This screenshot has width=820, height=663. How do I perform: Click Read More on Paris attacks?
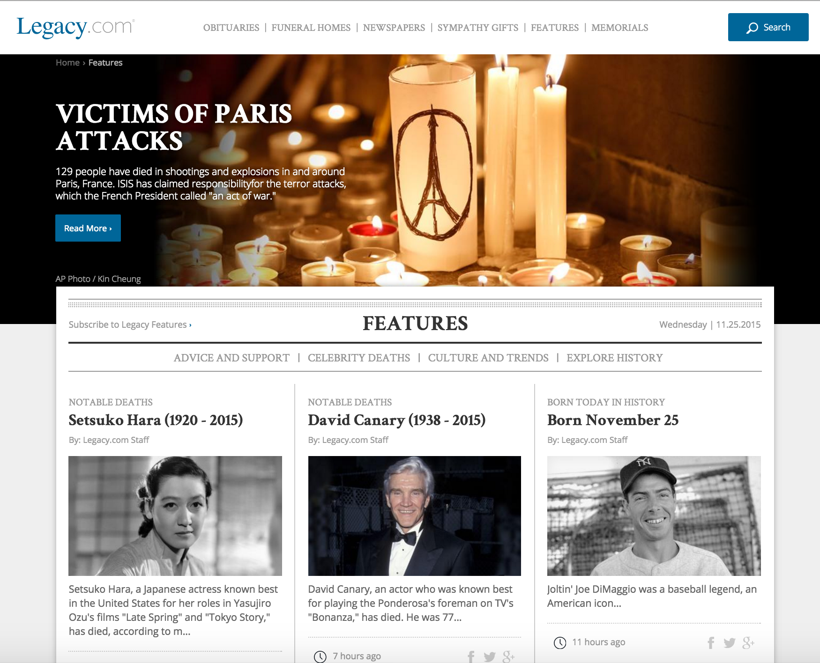[88, 228]
